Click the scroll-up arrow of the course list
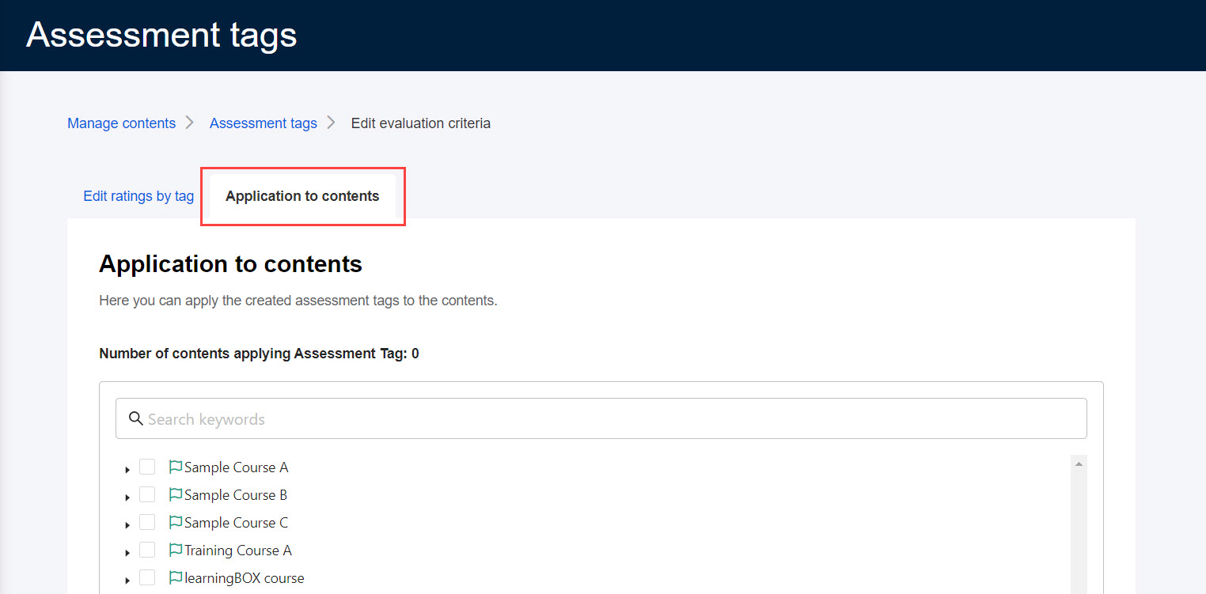 (x=1079, y=464)
